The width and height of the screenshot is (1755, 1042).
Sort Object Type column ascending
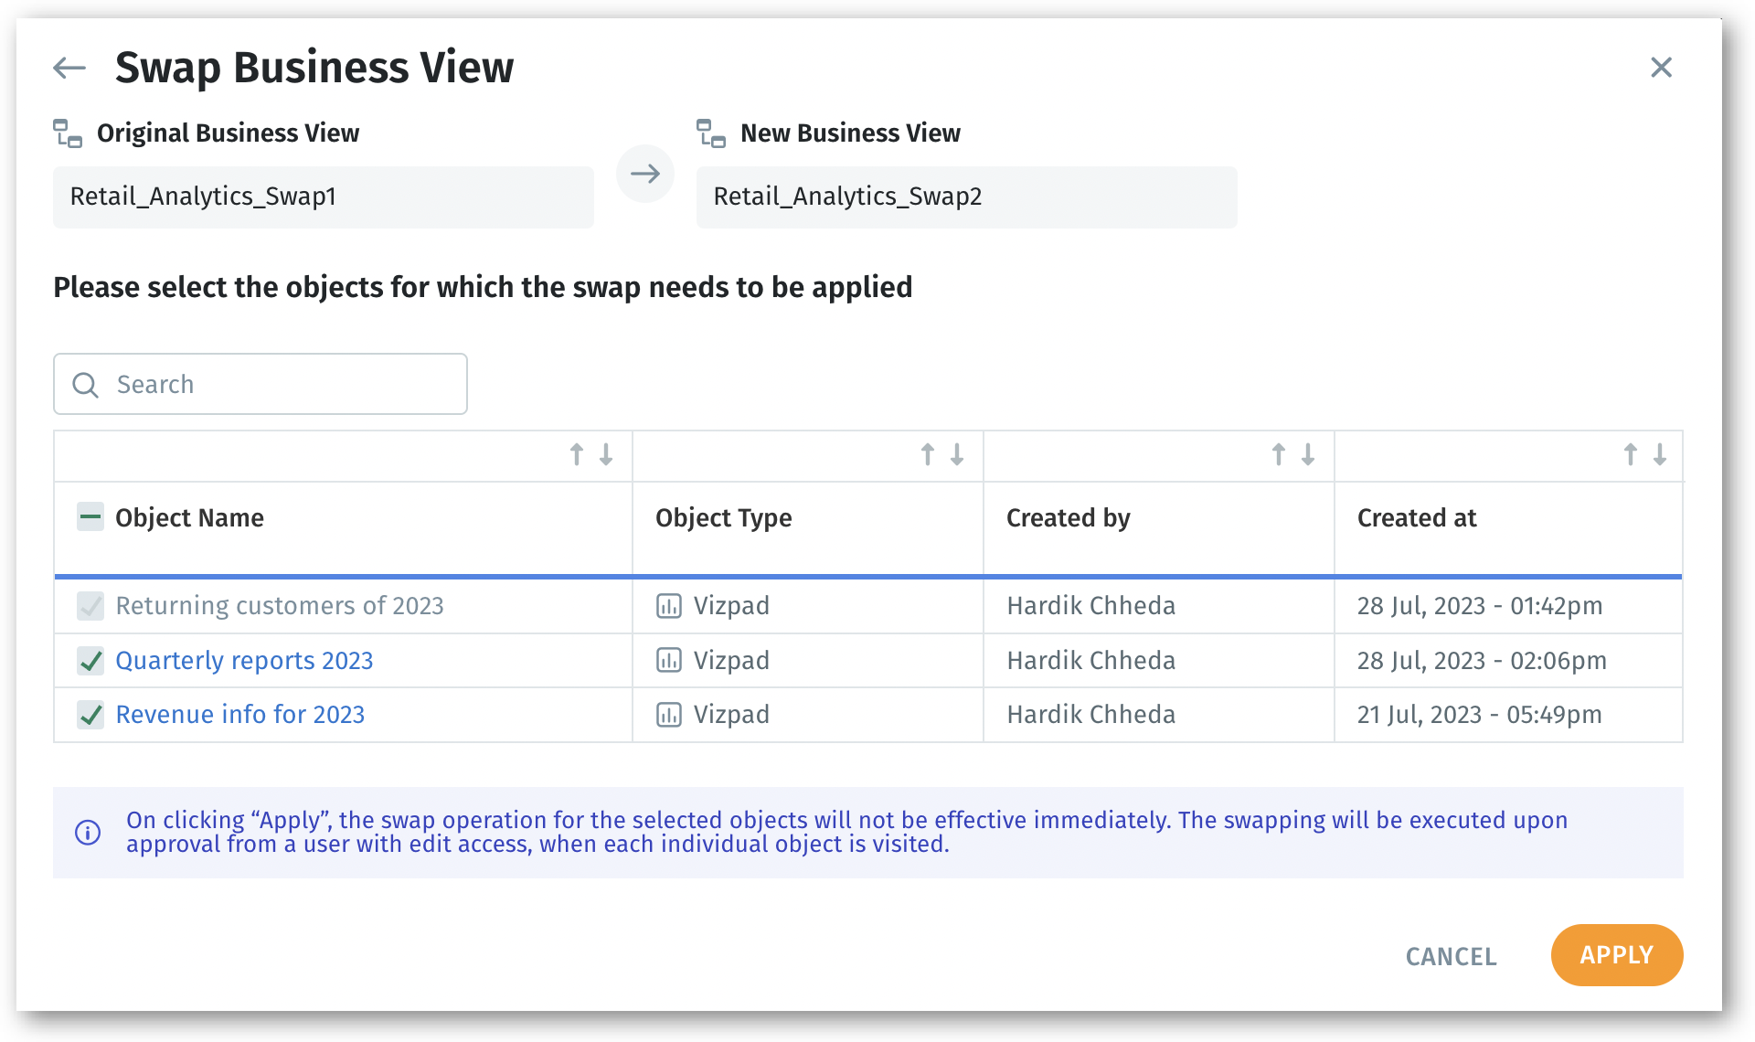[928, 454]
